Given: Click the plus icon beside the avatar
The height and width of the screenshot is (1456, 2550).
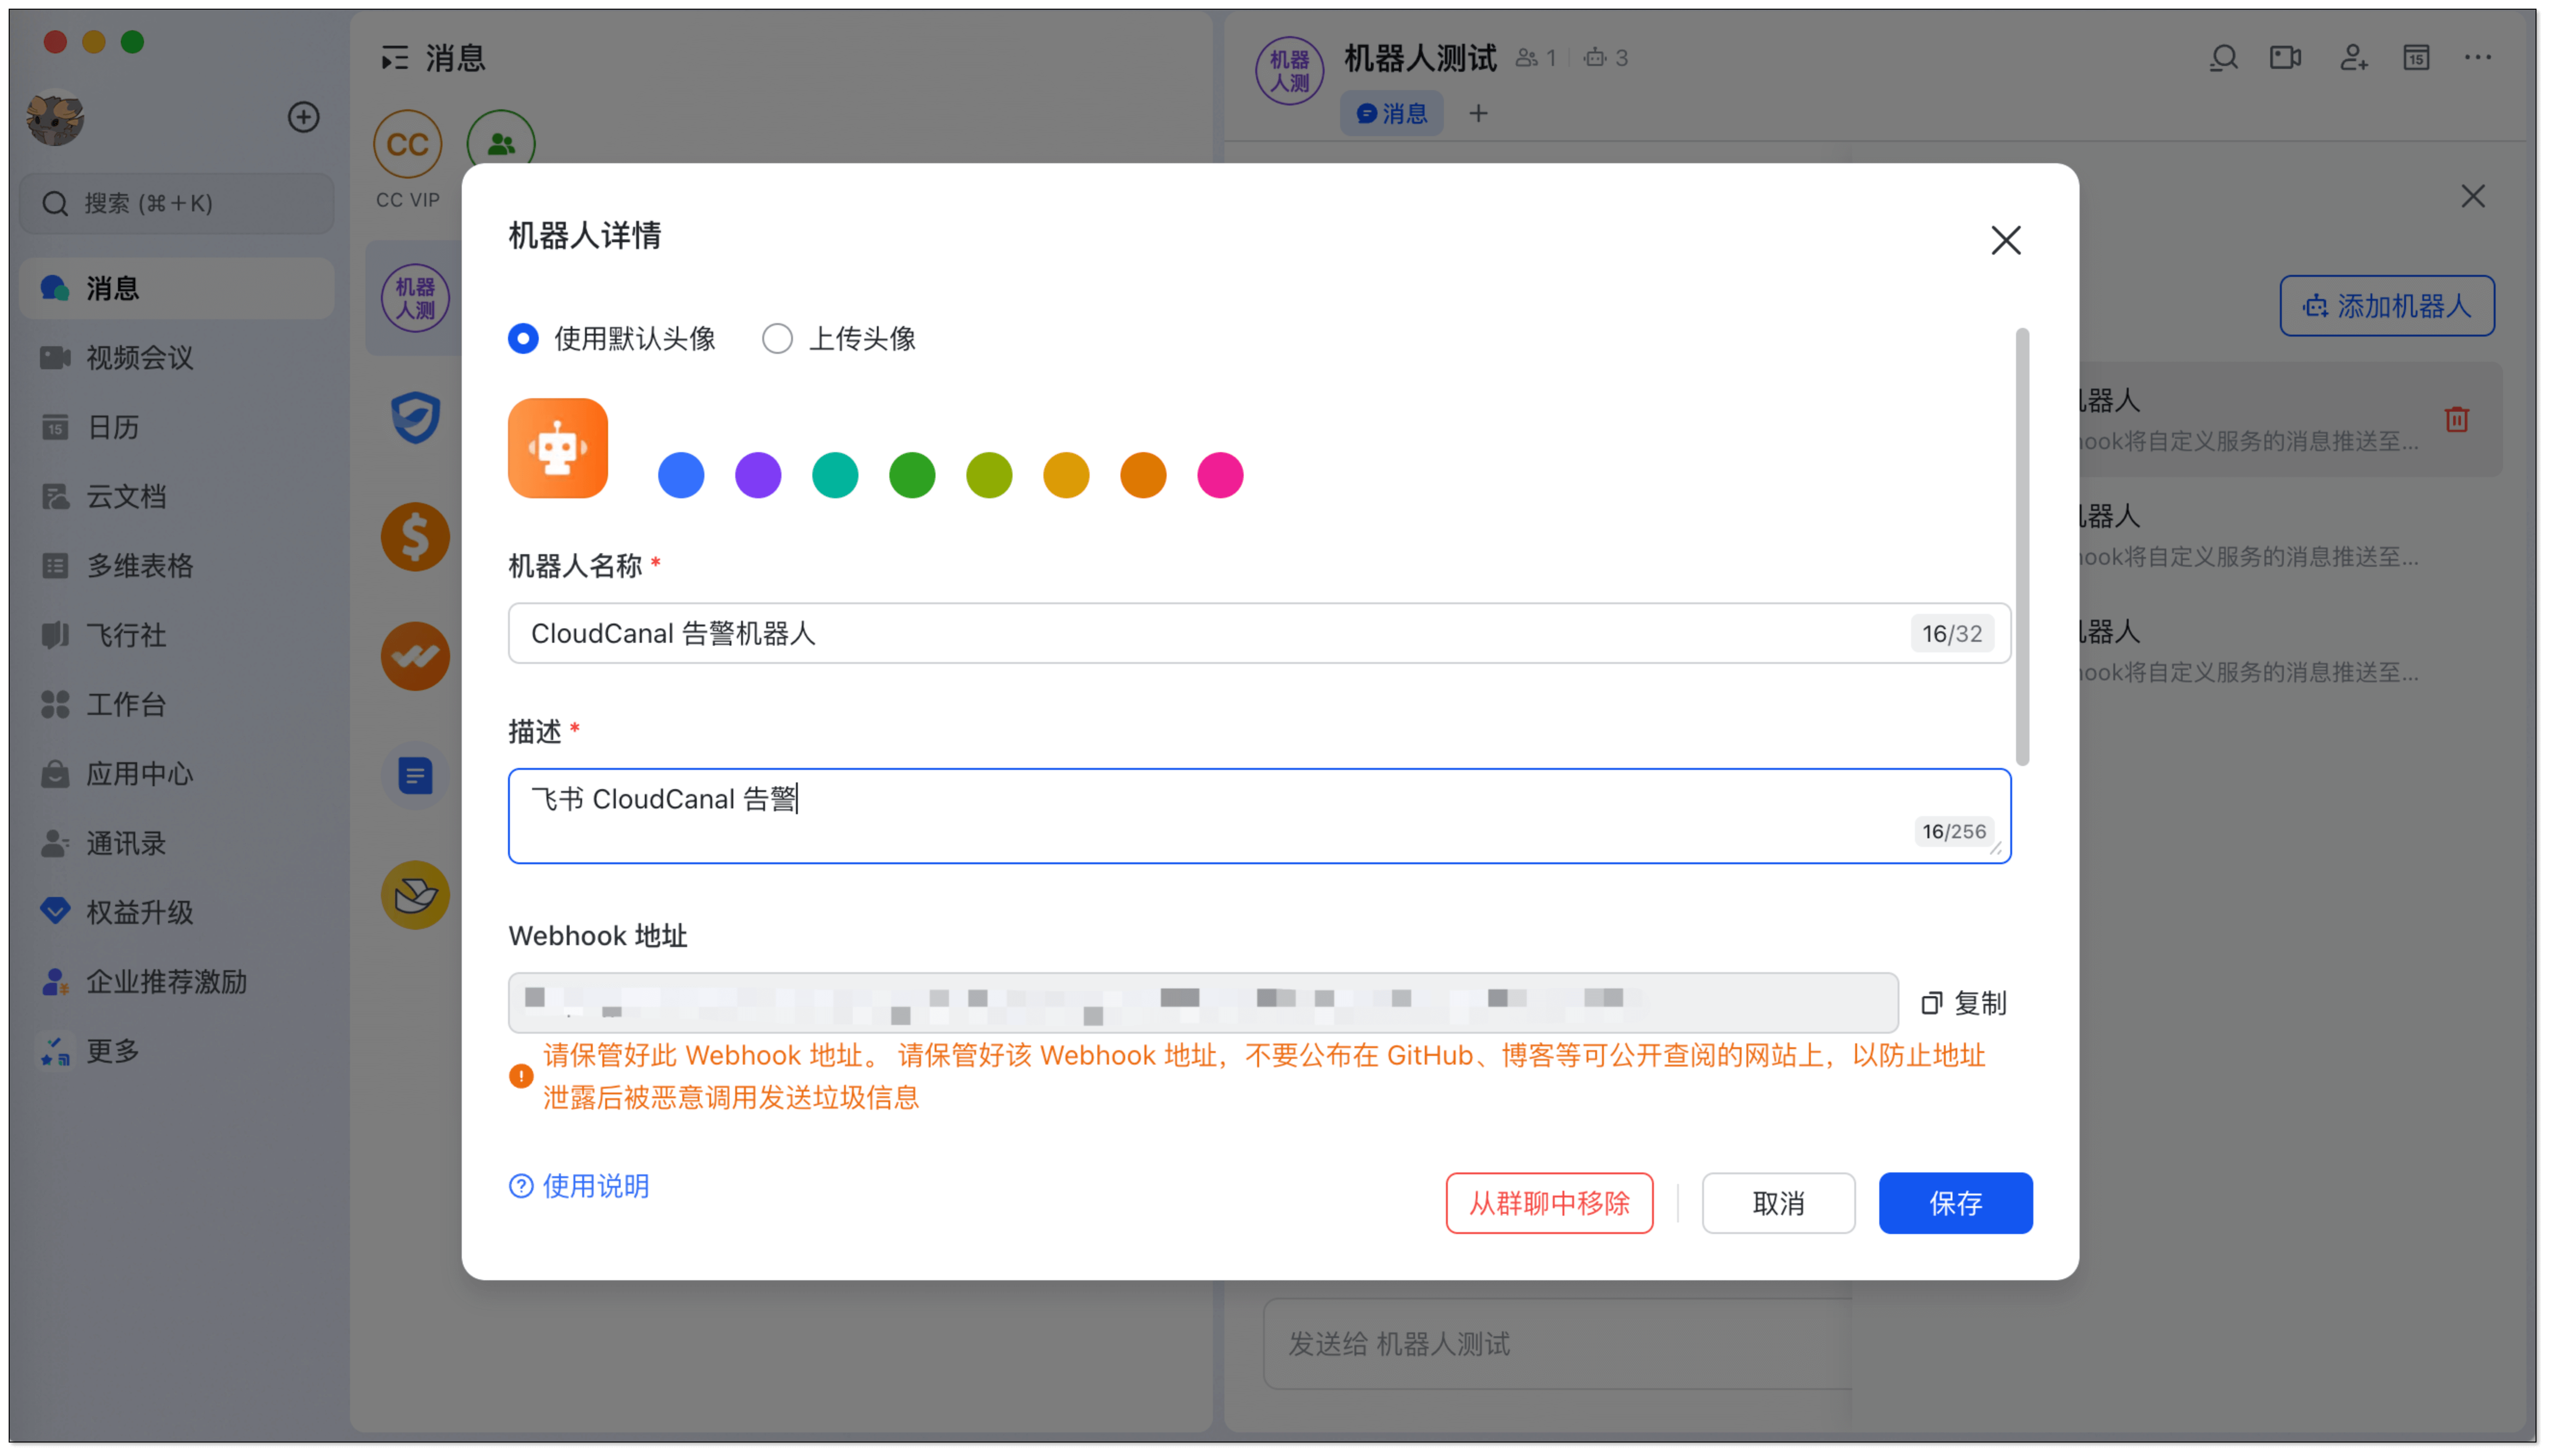Looking at the screenshot, I should pyautogui.click(x=303, y=117).
